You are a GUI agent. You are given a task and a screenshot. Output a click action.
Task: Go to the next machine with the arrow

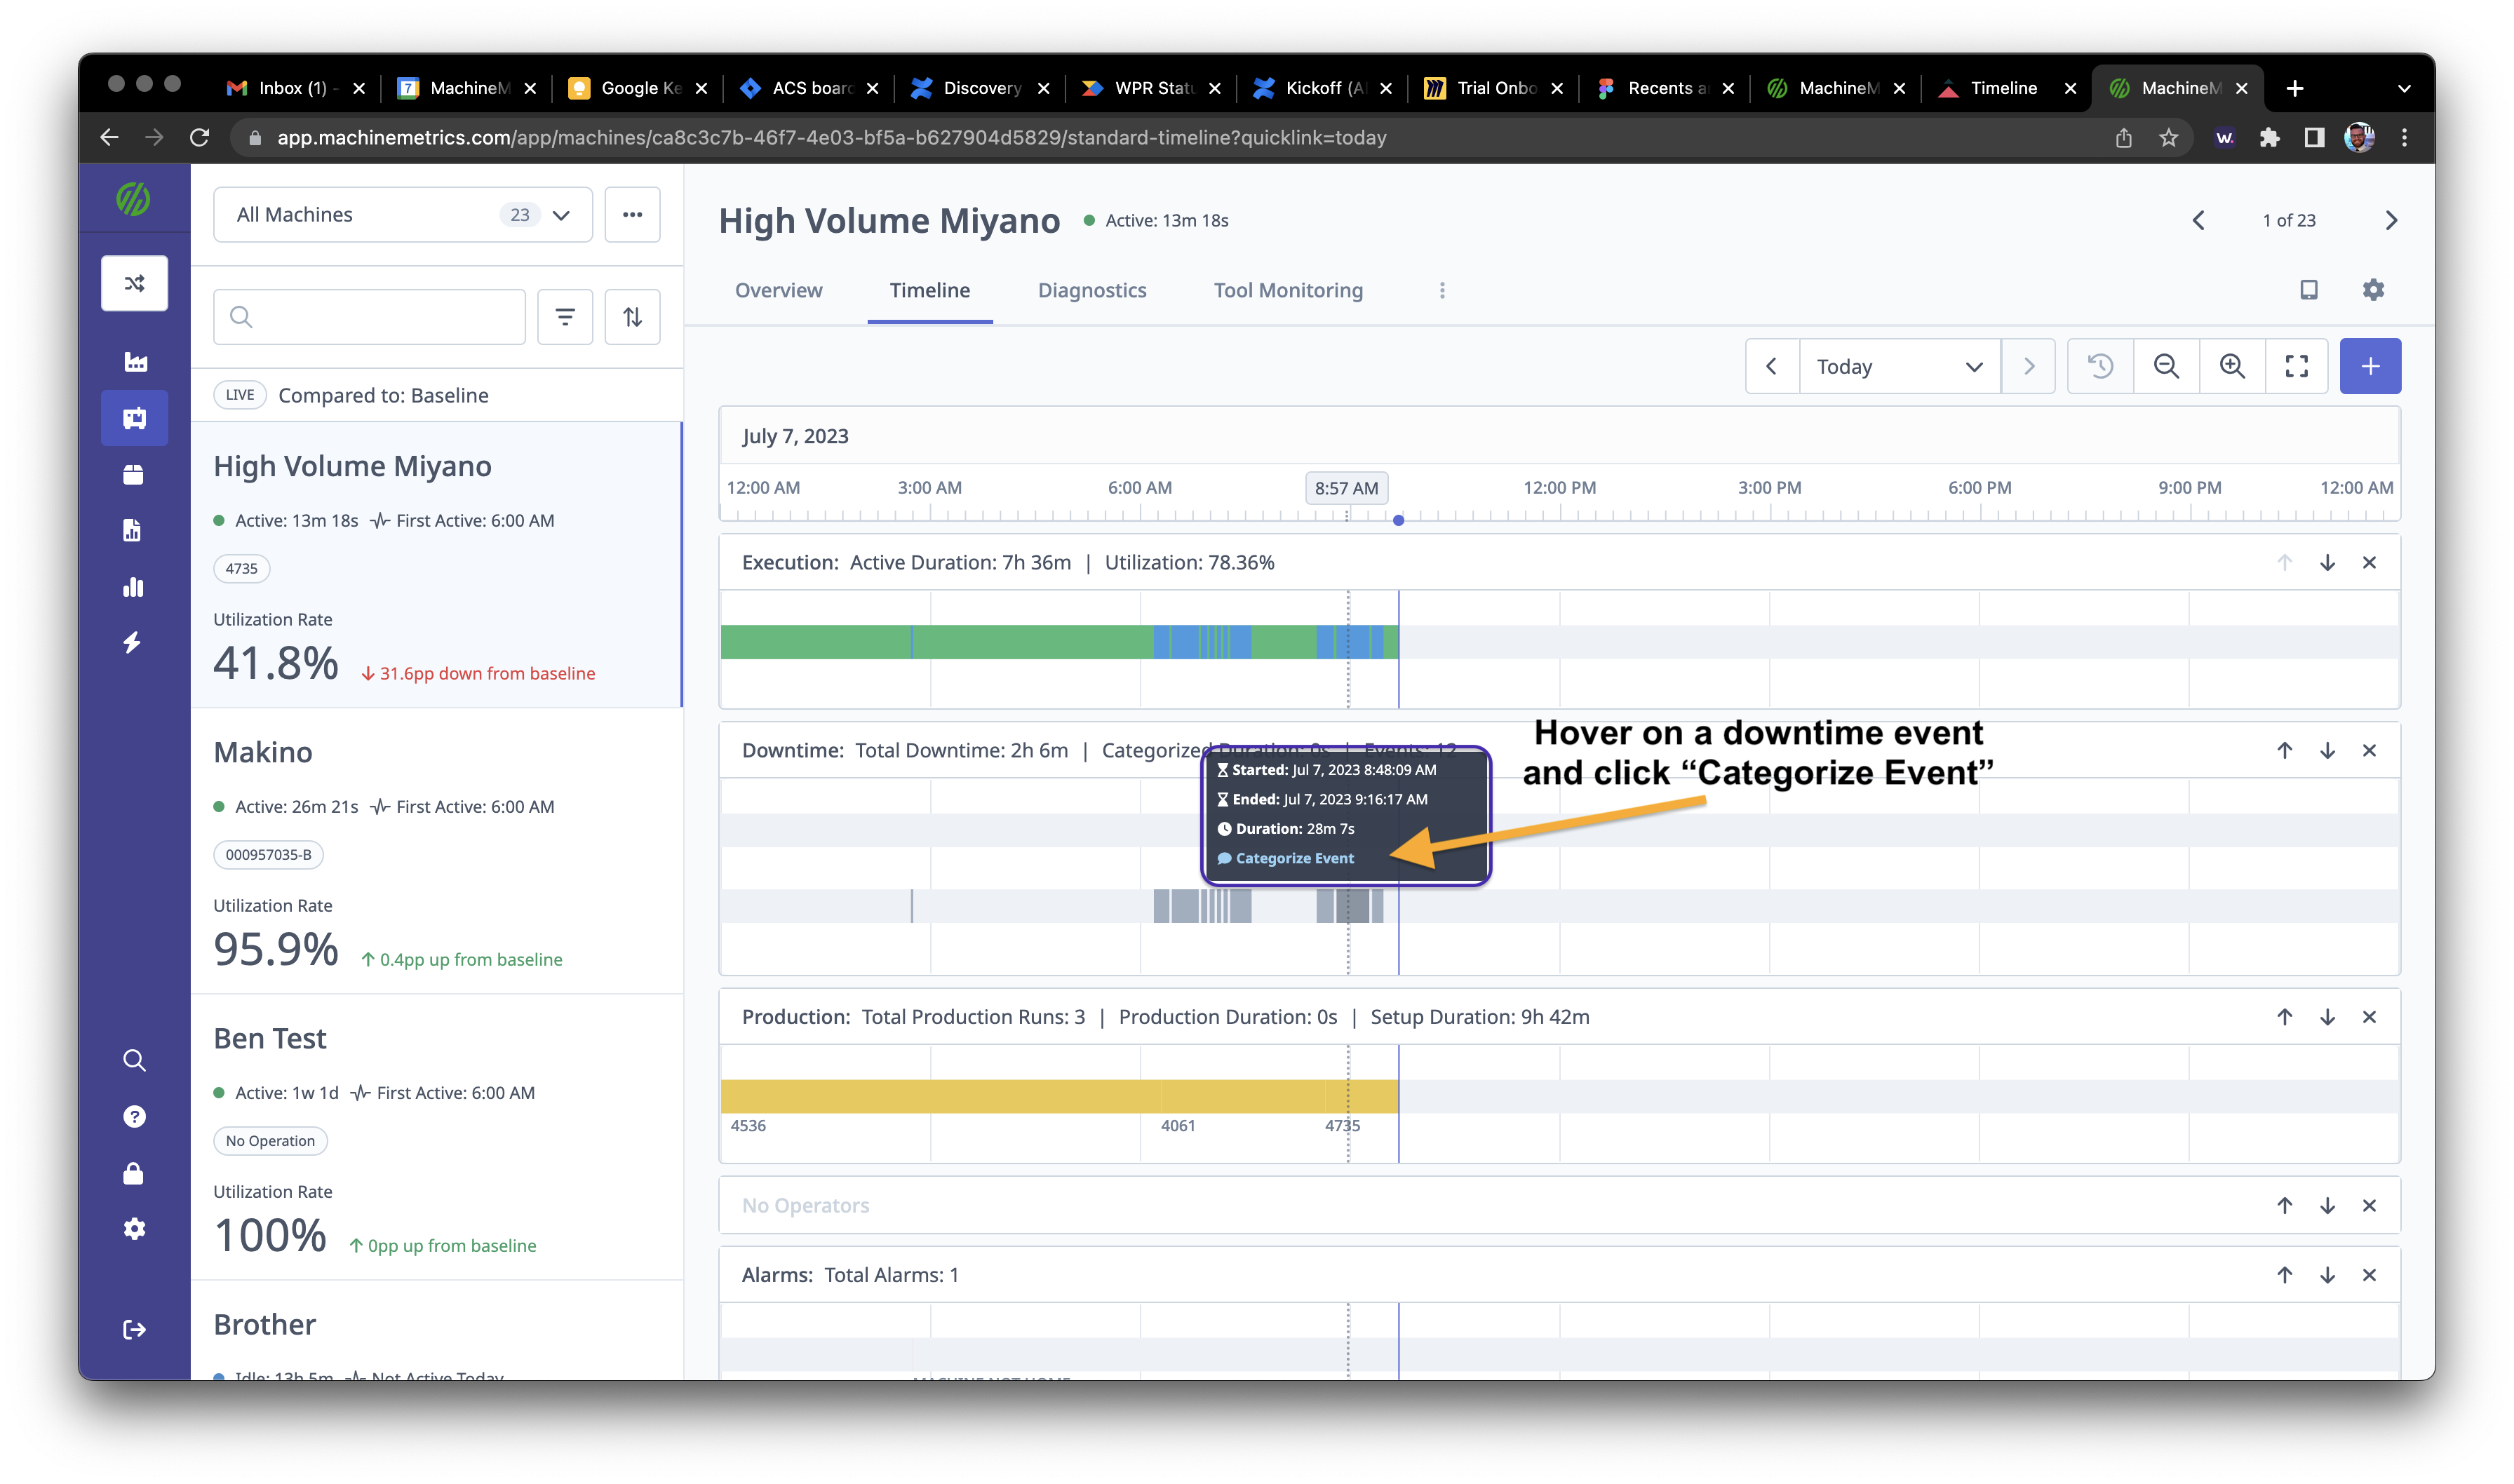(x=2391, y=220)
